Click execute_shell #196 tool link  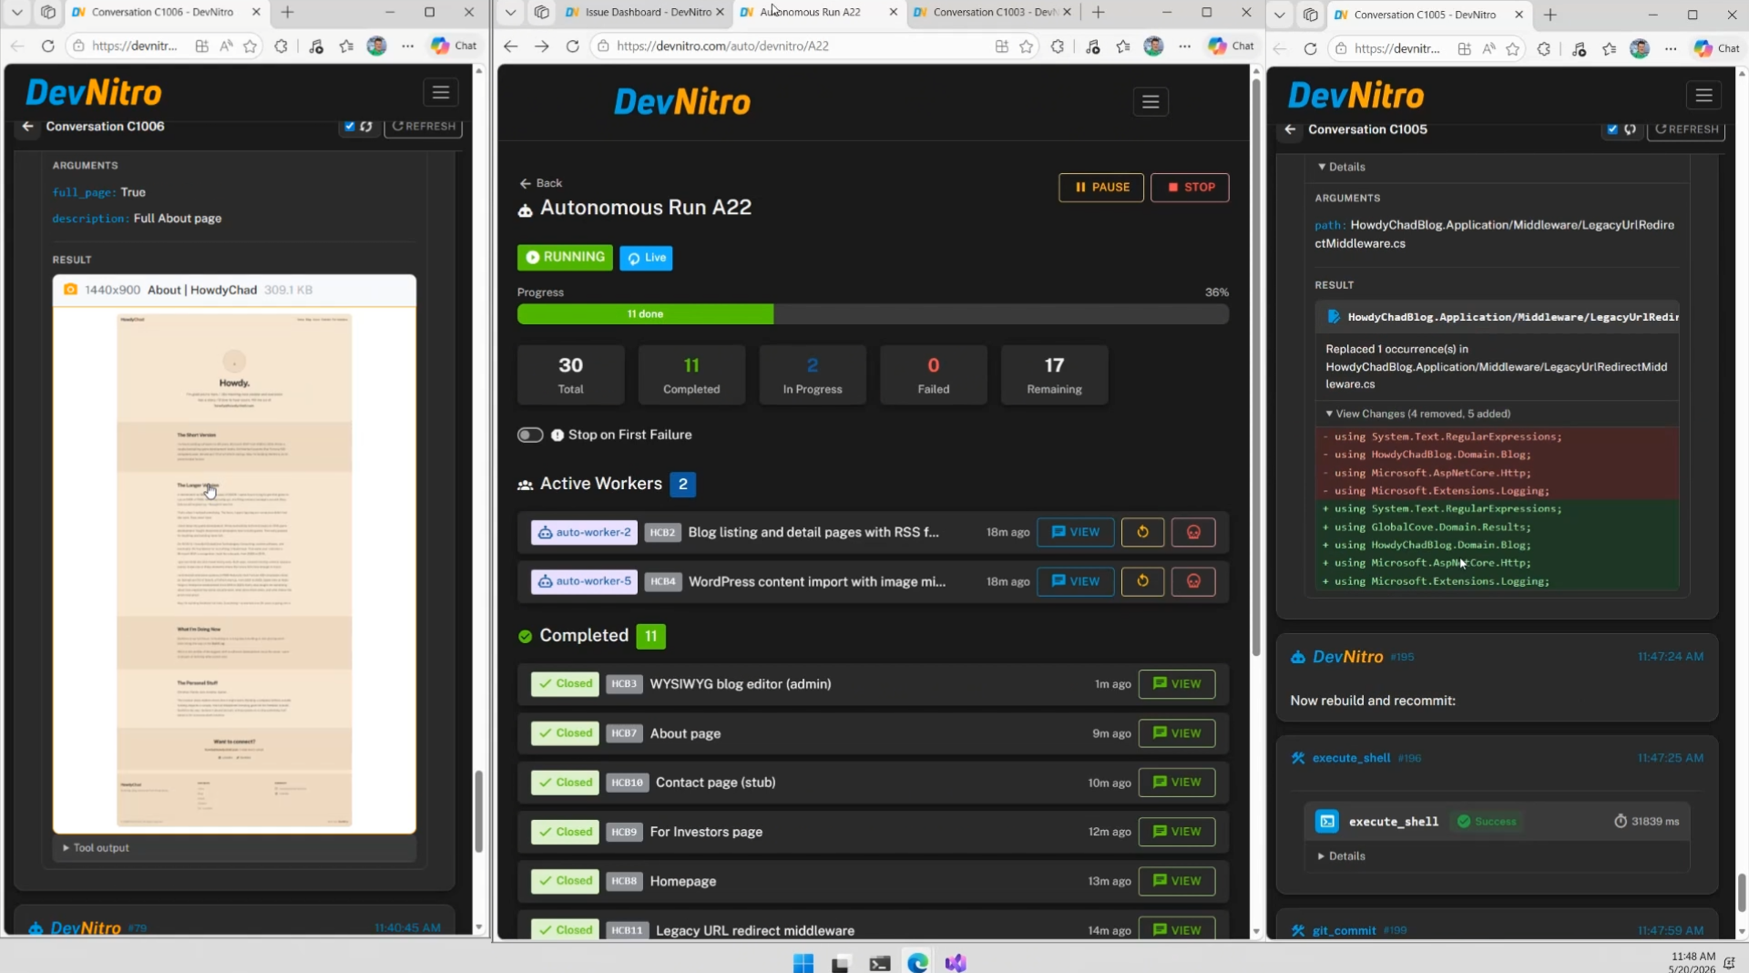coord(1351,758)
